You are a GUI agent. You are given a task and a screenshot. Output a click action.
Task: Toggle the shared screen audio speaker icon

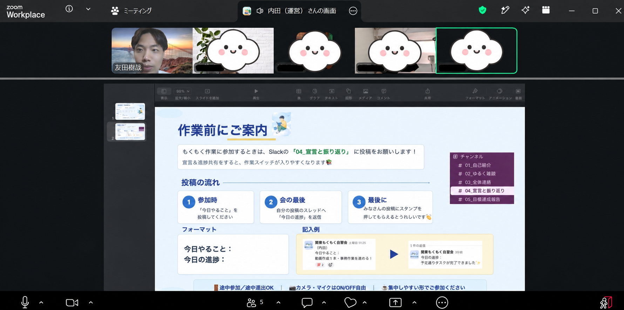pyautogui.click(x=260, y=11)
